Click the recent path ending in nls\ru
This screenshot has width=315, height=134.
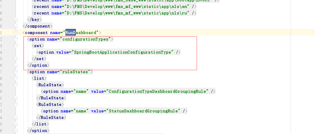pyautogui.click(x=127, y=13)
